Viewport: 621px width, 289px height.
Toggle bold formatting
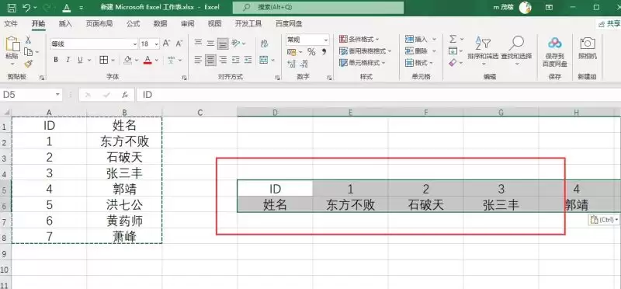[x=56, y=60]
